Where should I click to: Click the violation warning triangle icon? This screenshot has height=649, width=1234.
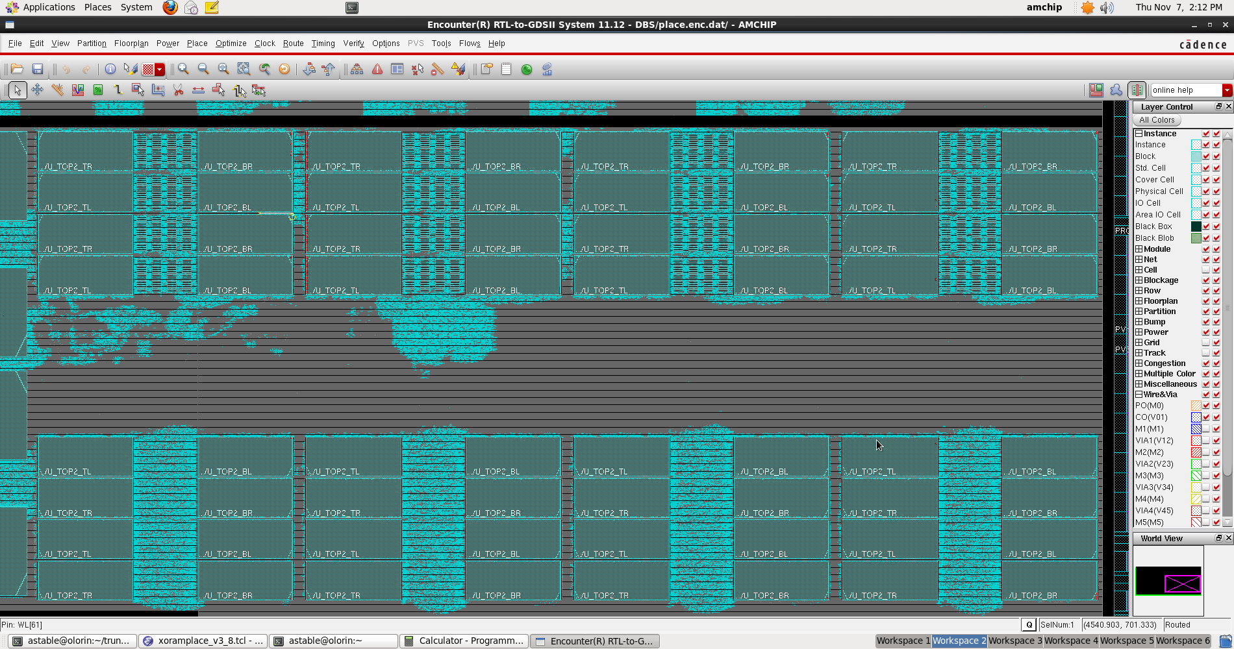click(x=377, y=69)
